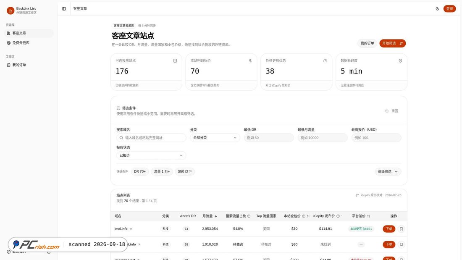The image size is (462, 260).
Task: Expand the 高级筛选 advanced filters
Action: (x=388, y=171)
